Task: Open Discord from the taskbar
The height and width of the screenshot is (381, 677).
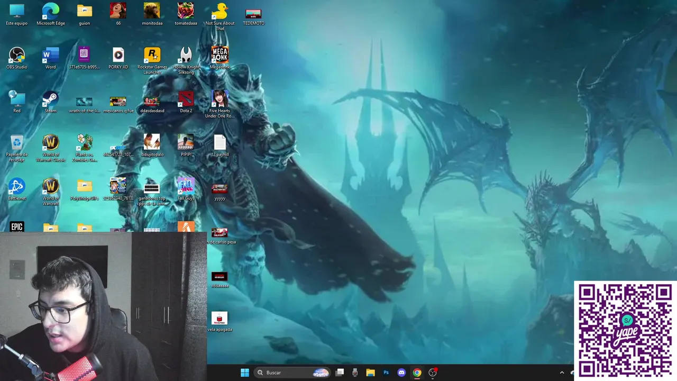Action: (x=401, y=373)
